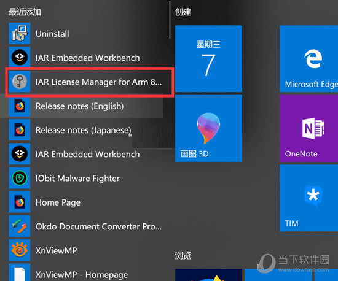Open the Uninstall entry text
This screenshot has height=281, width=338.
pos(52,34)
